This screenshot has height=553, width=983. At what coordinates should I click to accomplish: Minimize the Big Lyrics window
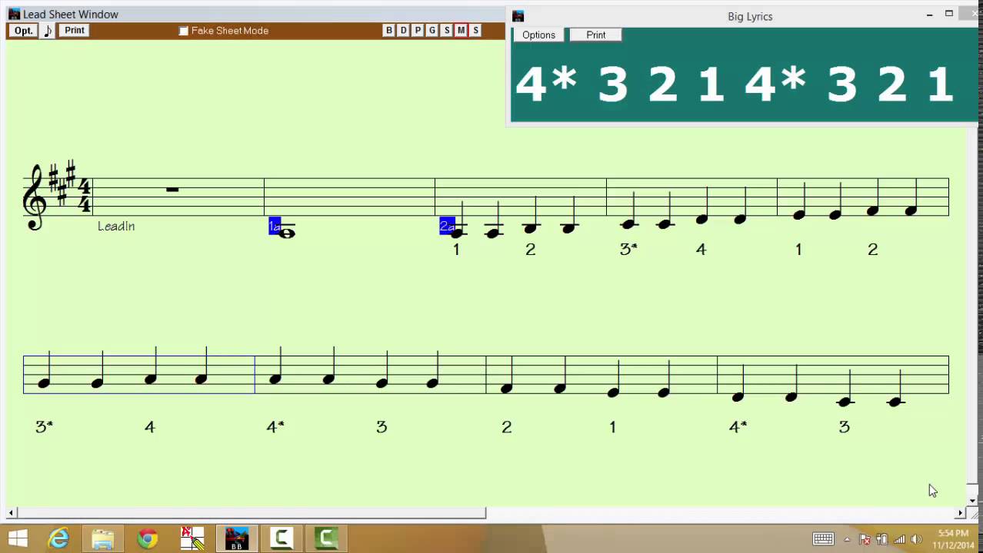(929, 15)
